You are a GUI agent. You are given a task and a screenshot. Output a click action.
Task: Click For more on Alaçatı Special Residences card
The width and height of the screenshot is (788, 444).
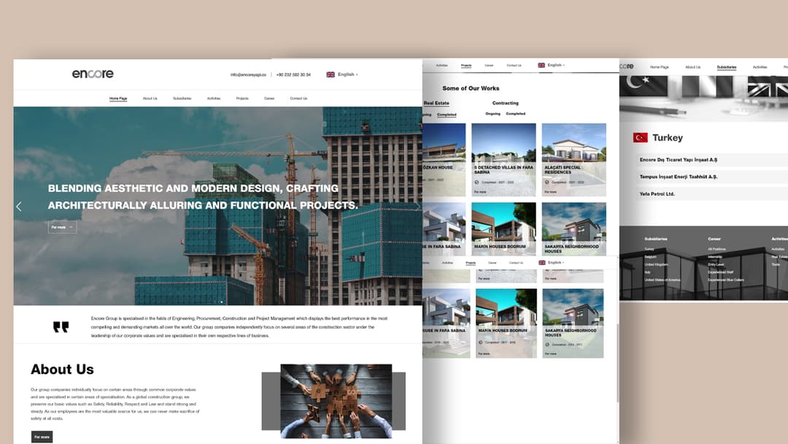tap(550, 191)
